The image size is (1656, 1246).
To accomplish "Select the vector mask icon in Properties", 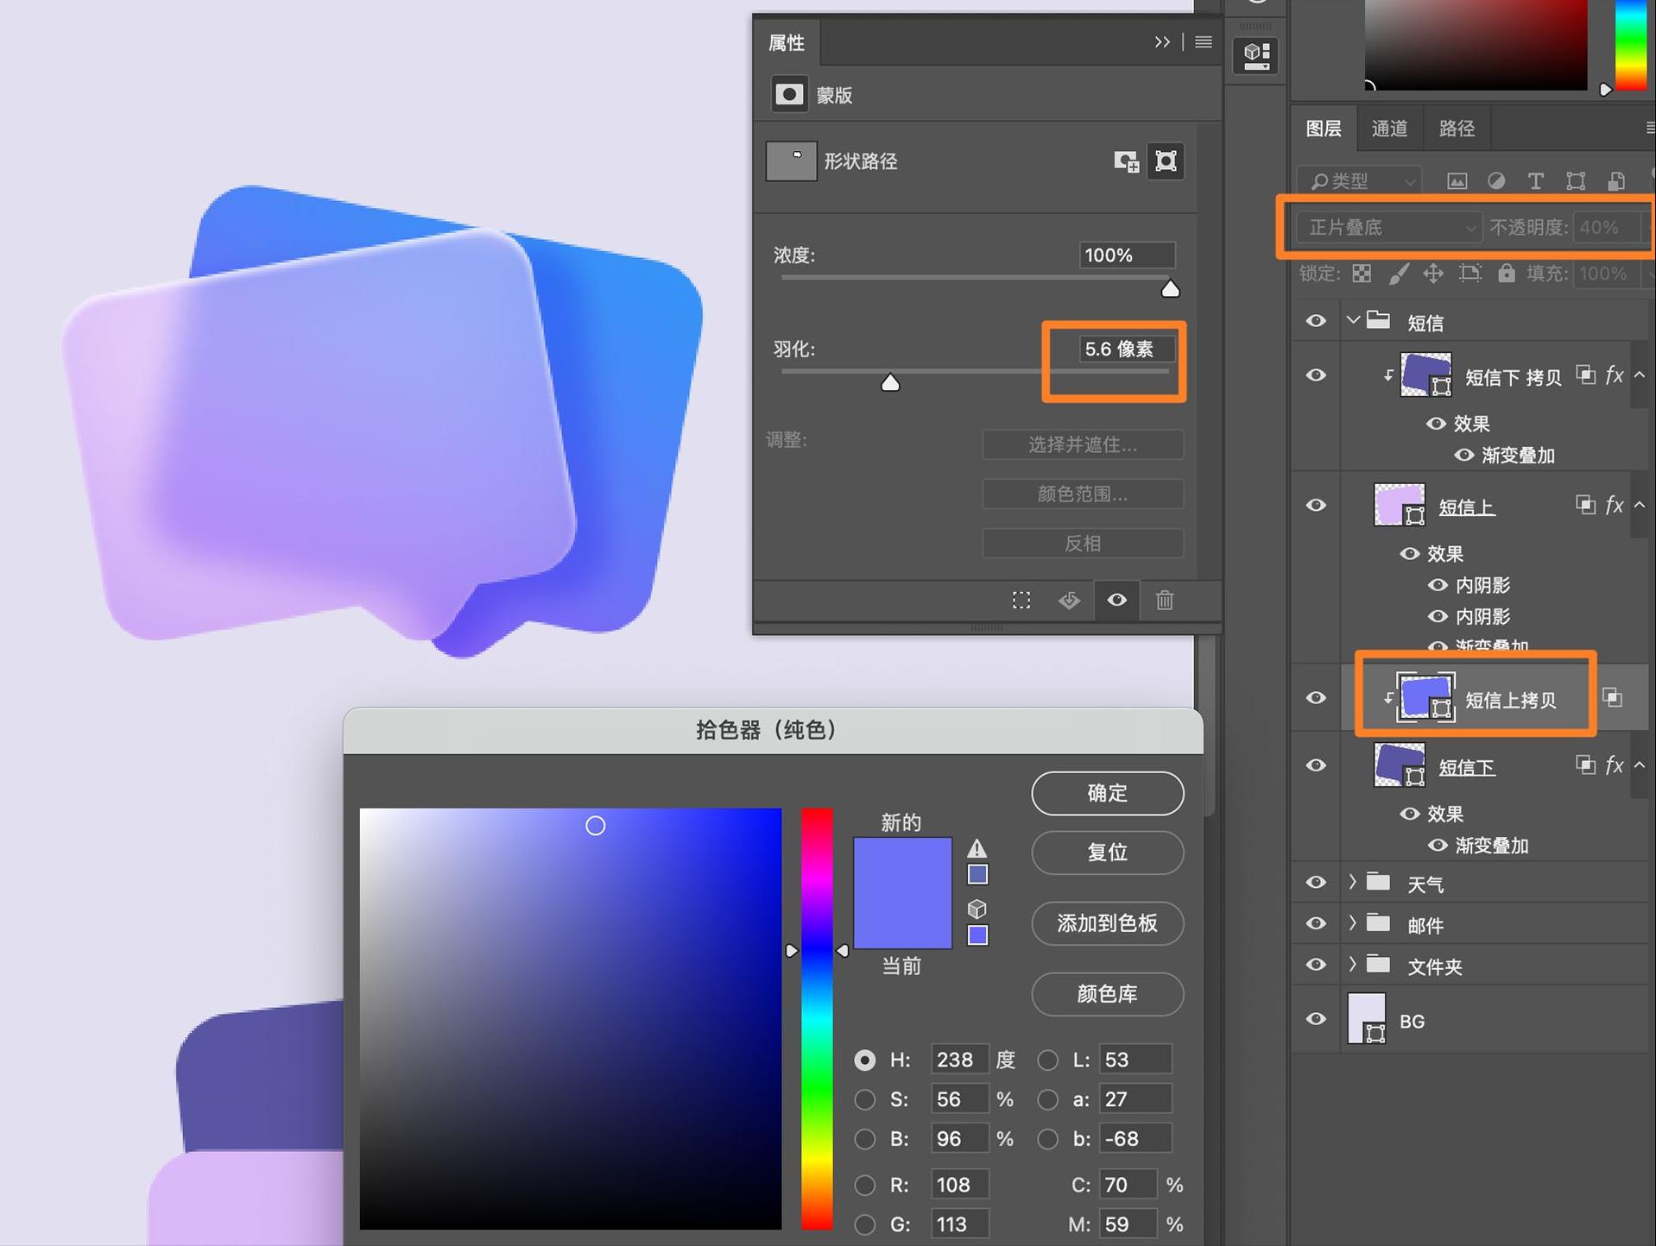I will (1166, 161).
